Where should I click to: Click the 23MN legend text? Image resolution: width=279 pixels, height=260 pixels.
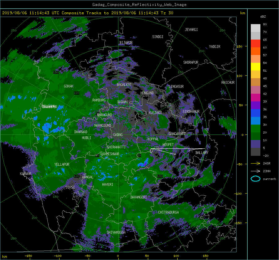pyautogui.click(x=267, y=171)
